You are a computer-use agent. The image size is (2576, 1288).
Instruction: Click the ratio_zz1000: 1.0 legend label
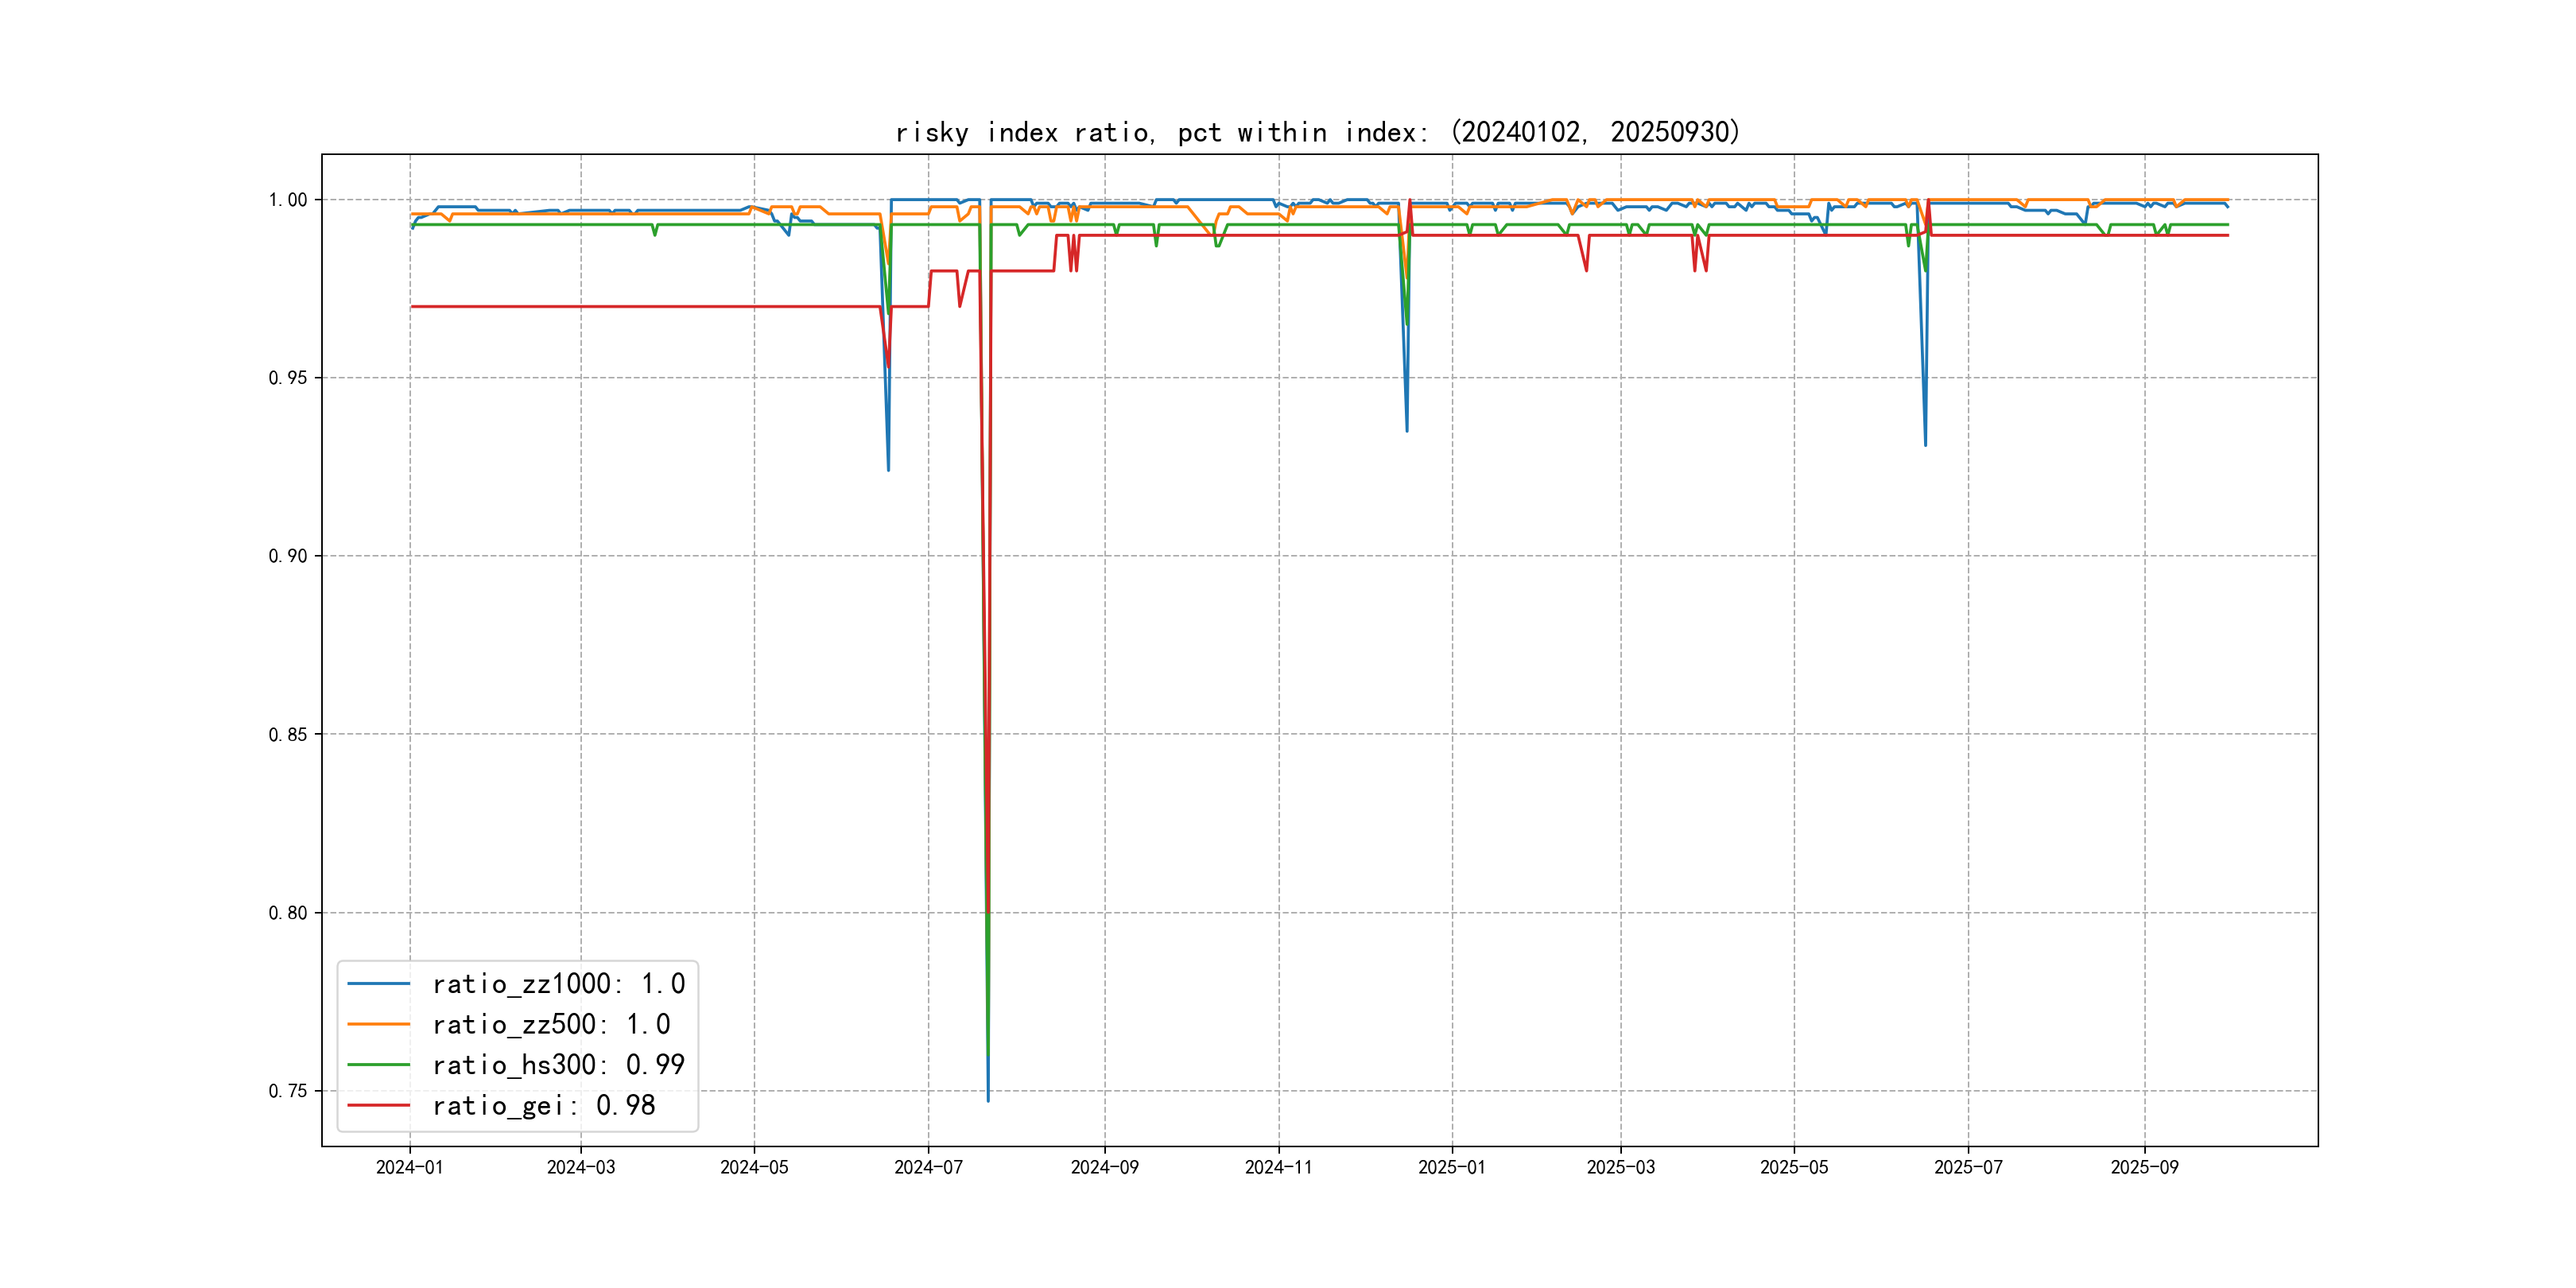click(x=558, y=984)
